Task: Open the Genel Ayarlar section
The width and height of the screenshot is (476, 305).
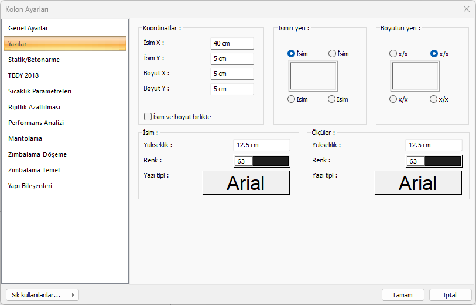Action: pyautogui.click(x=28, y=28)
